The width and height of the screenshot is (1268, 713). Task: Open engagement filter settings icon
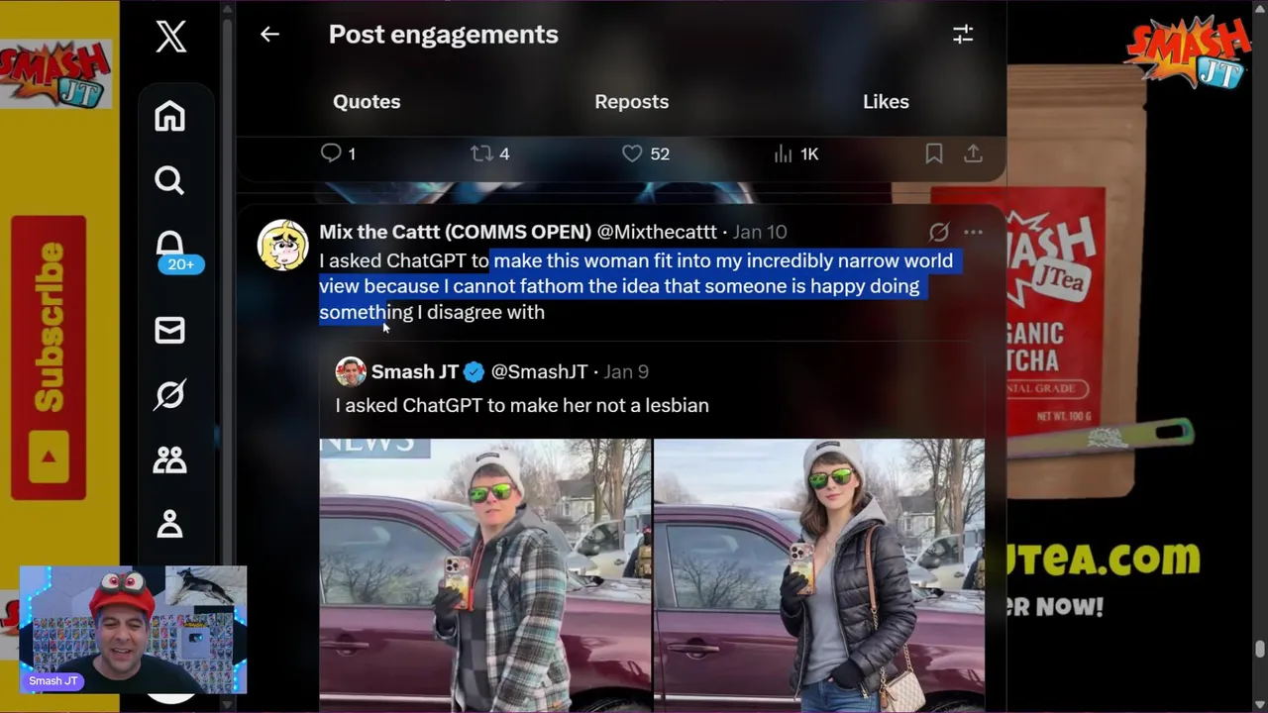point(963,35)
